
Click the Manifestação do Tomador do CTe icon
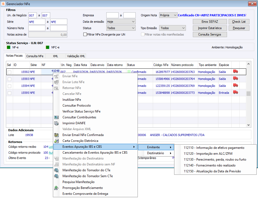click(x=56, y=170)
